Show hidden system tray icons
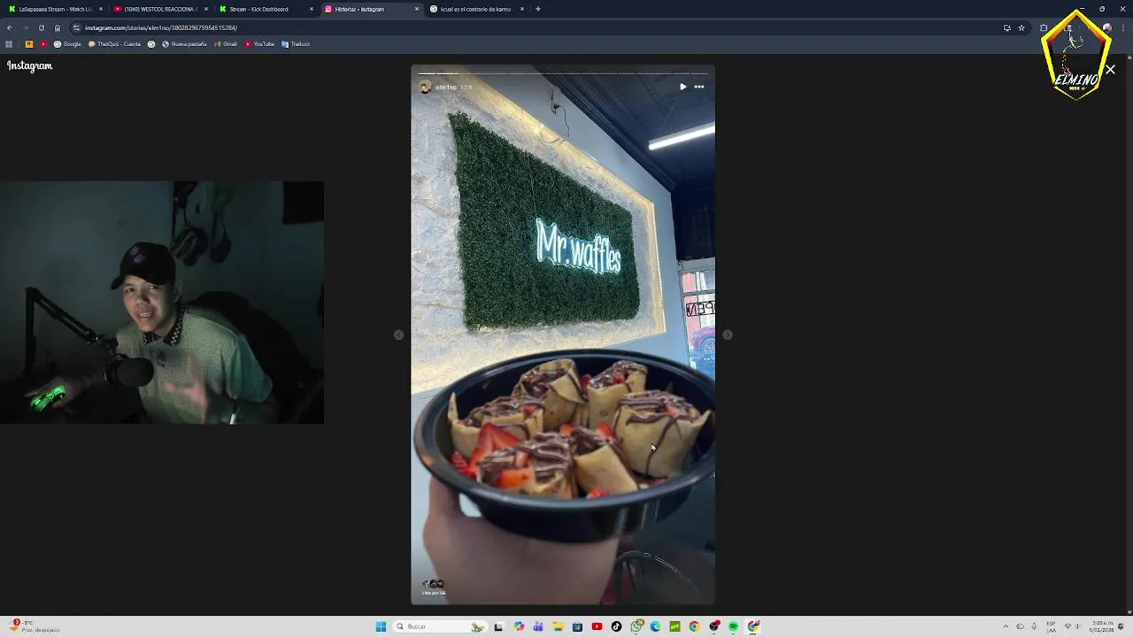The height and width of the screenshot is (637, 1133). coord(1006,626)
